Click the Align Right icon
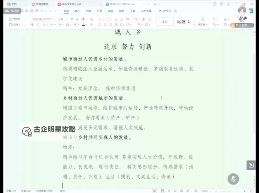This screenshot has width=259, height=193. click(111, 25)
